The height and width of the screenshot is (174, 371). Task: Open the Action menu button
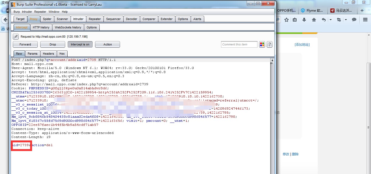click(x=108, y=44)
